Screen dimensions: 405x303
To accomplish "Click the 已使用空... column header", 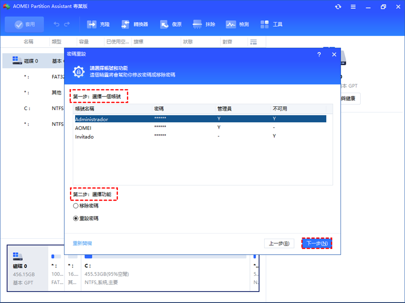I will [117, 42].
